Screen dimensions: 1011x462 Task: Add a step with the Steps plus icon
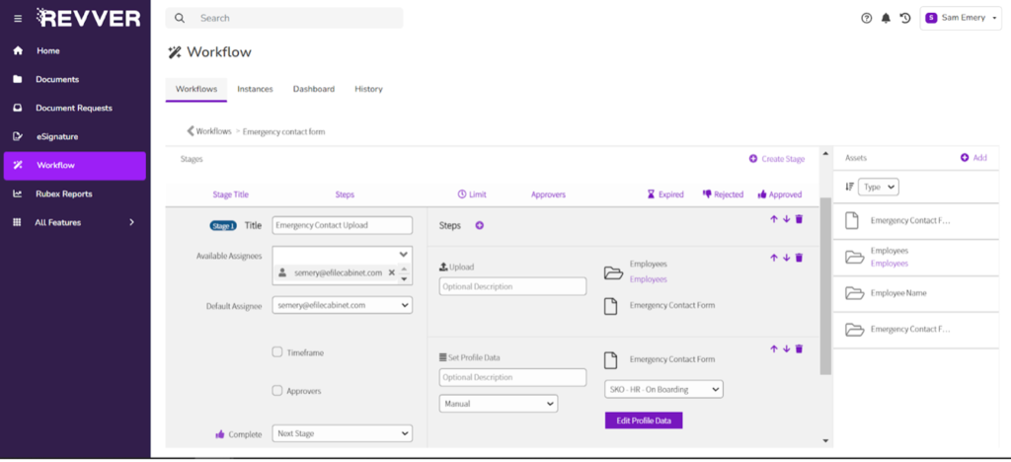pyautogui.click(x=480, y=225)
